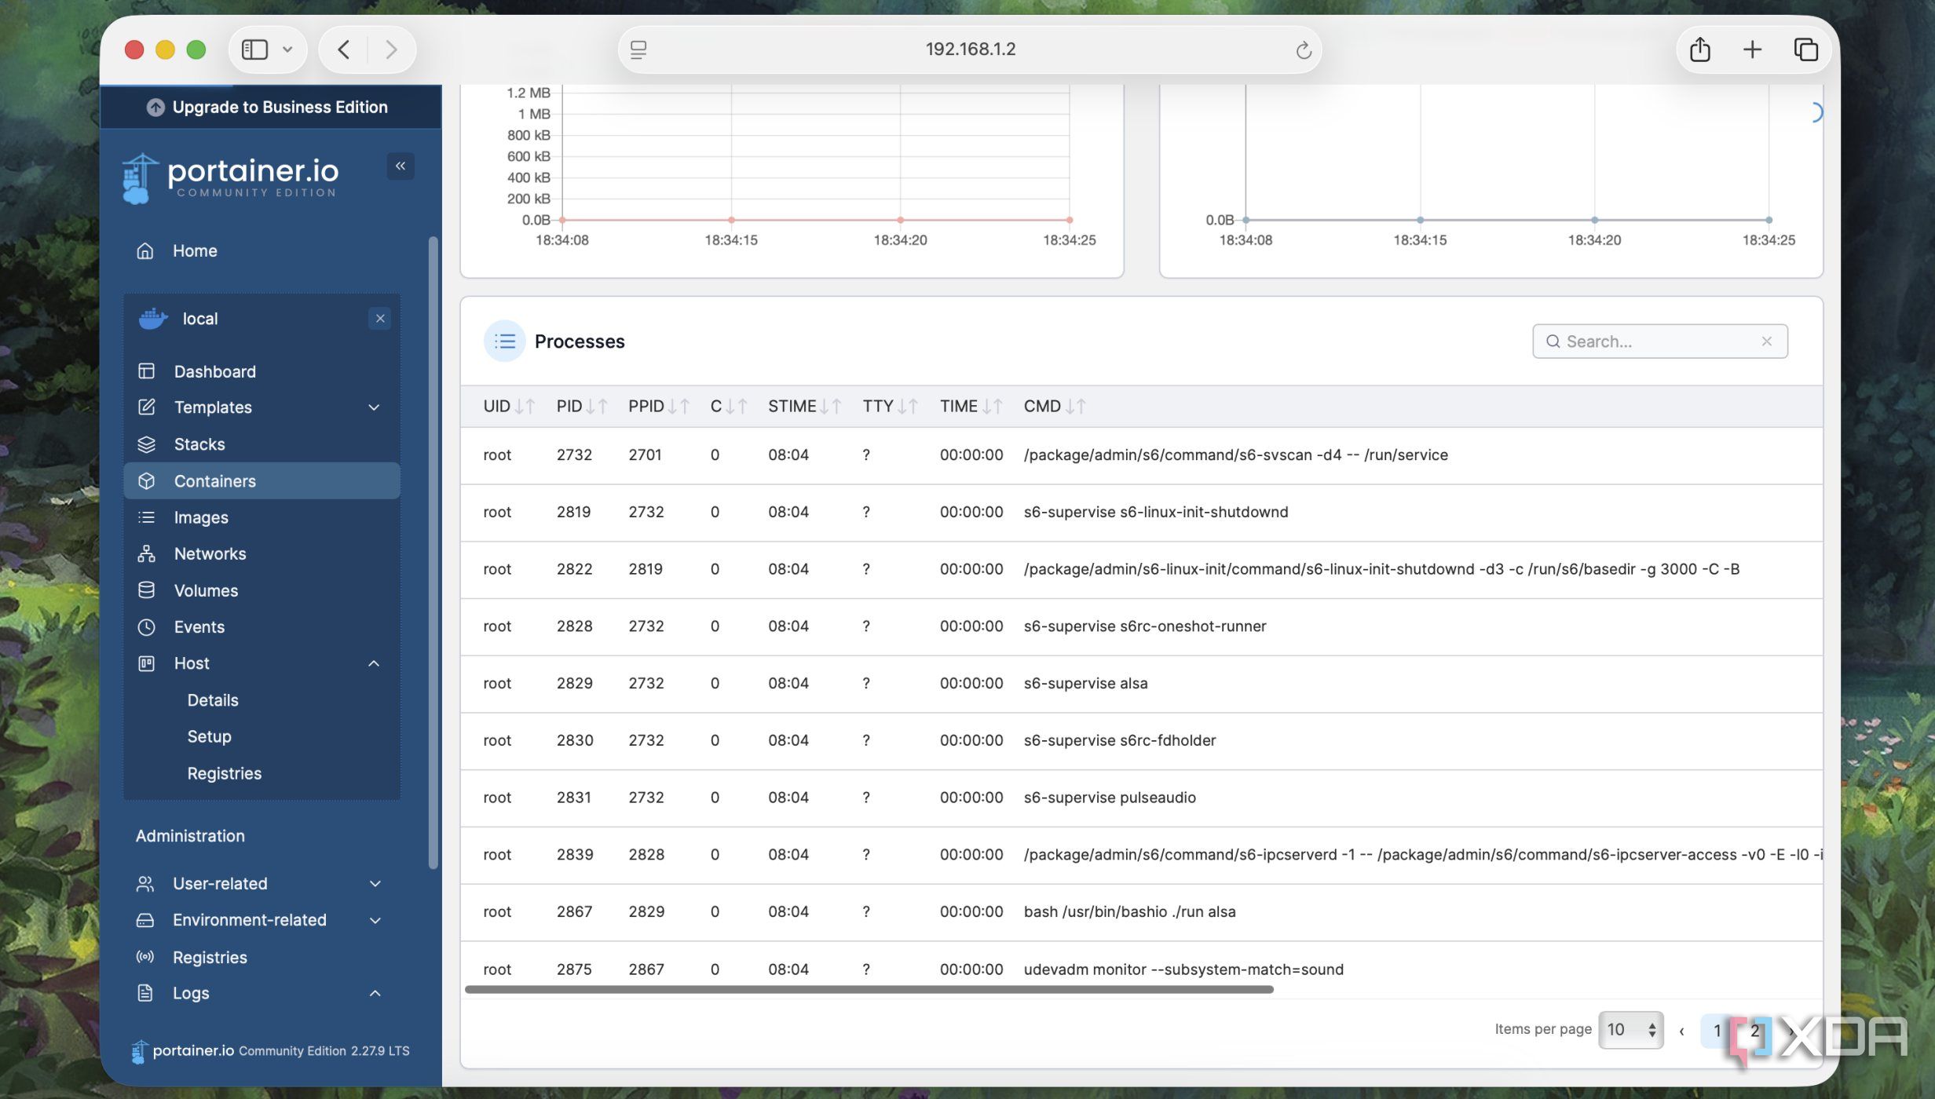Screen dimensions: 1935x1099
Task: Collapse the Logs menu chevron
Action: coord(375,993)
